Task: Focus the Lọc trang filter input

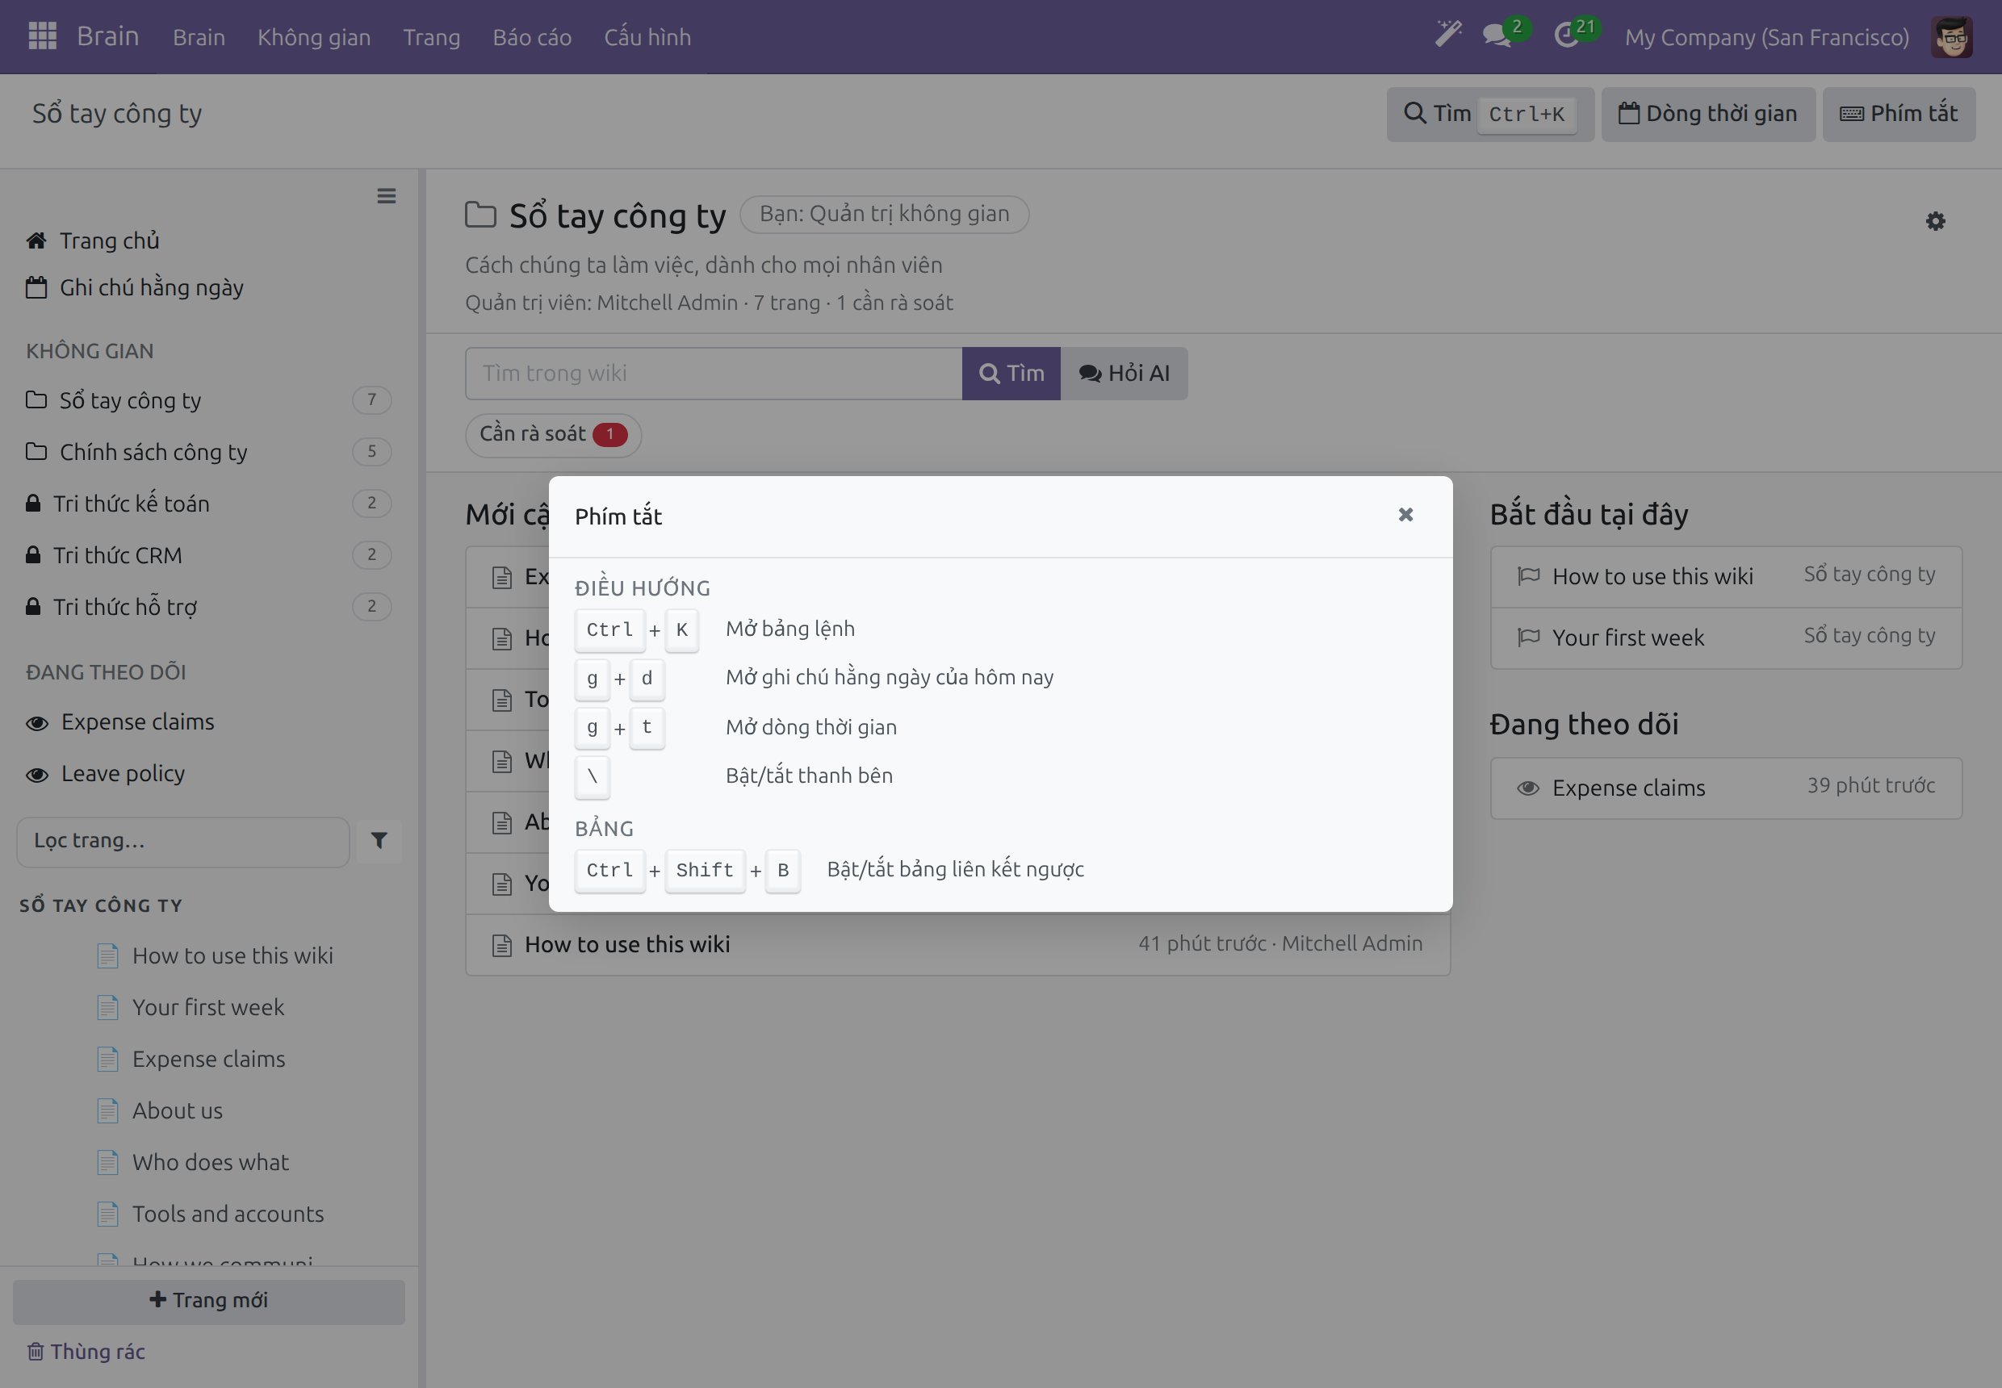Action: pos(182,842)
